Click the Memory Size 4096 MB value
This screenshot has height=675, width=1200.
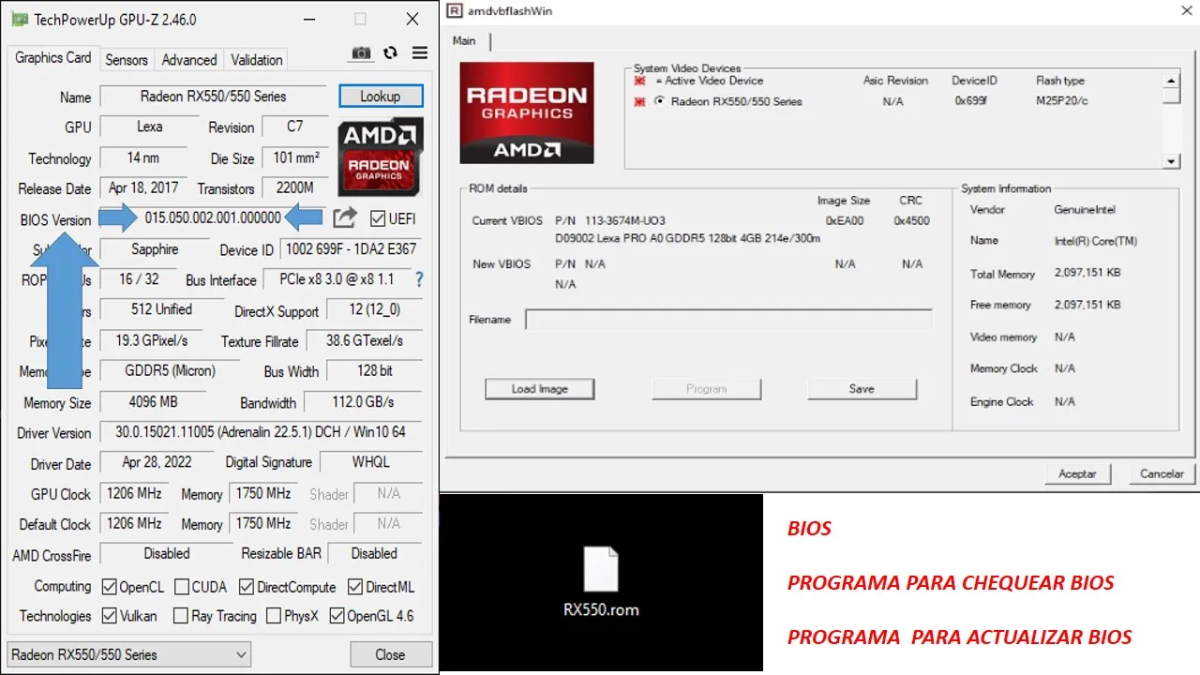[153, 401]
